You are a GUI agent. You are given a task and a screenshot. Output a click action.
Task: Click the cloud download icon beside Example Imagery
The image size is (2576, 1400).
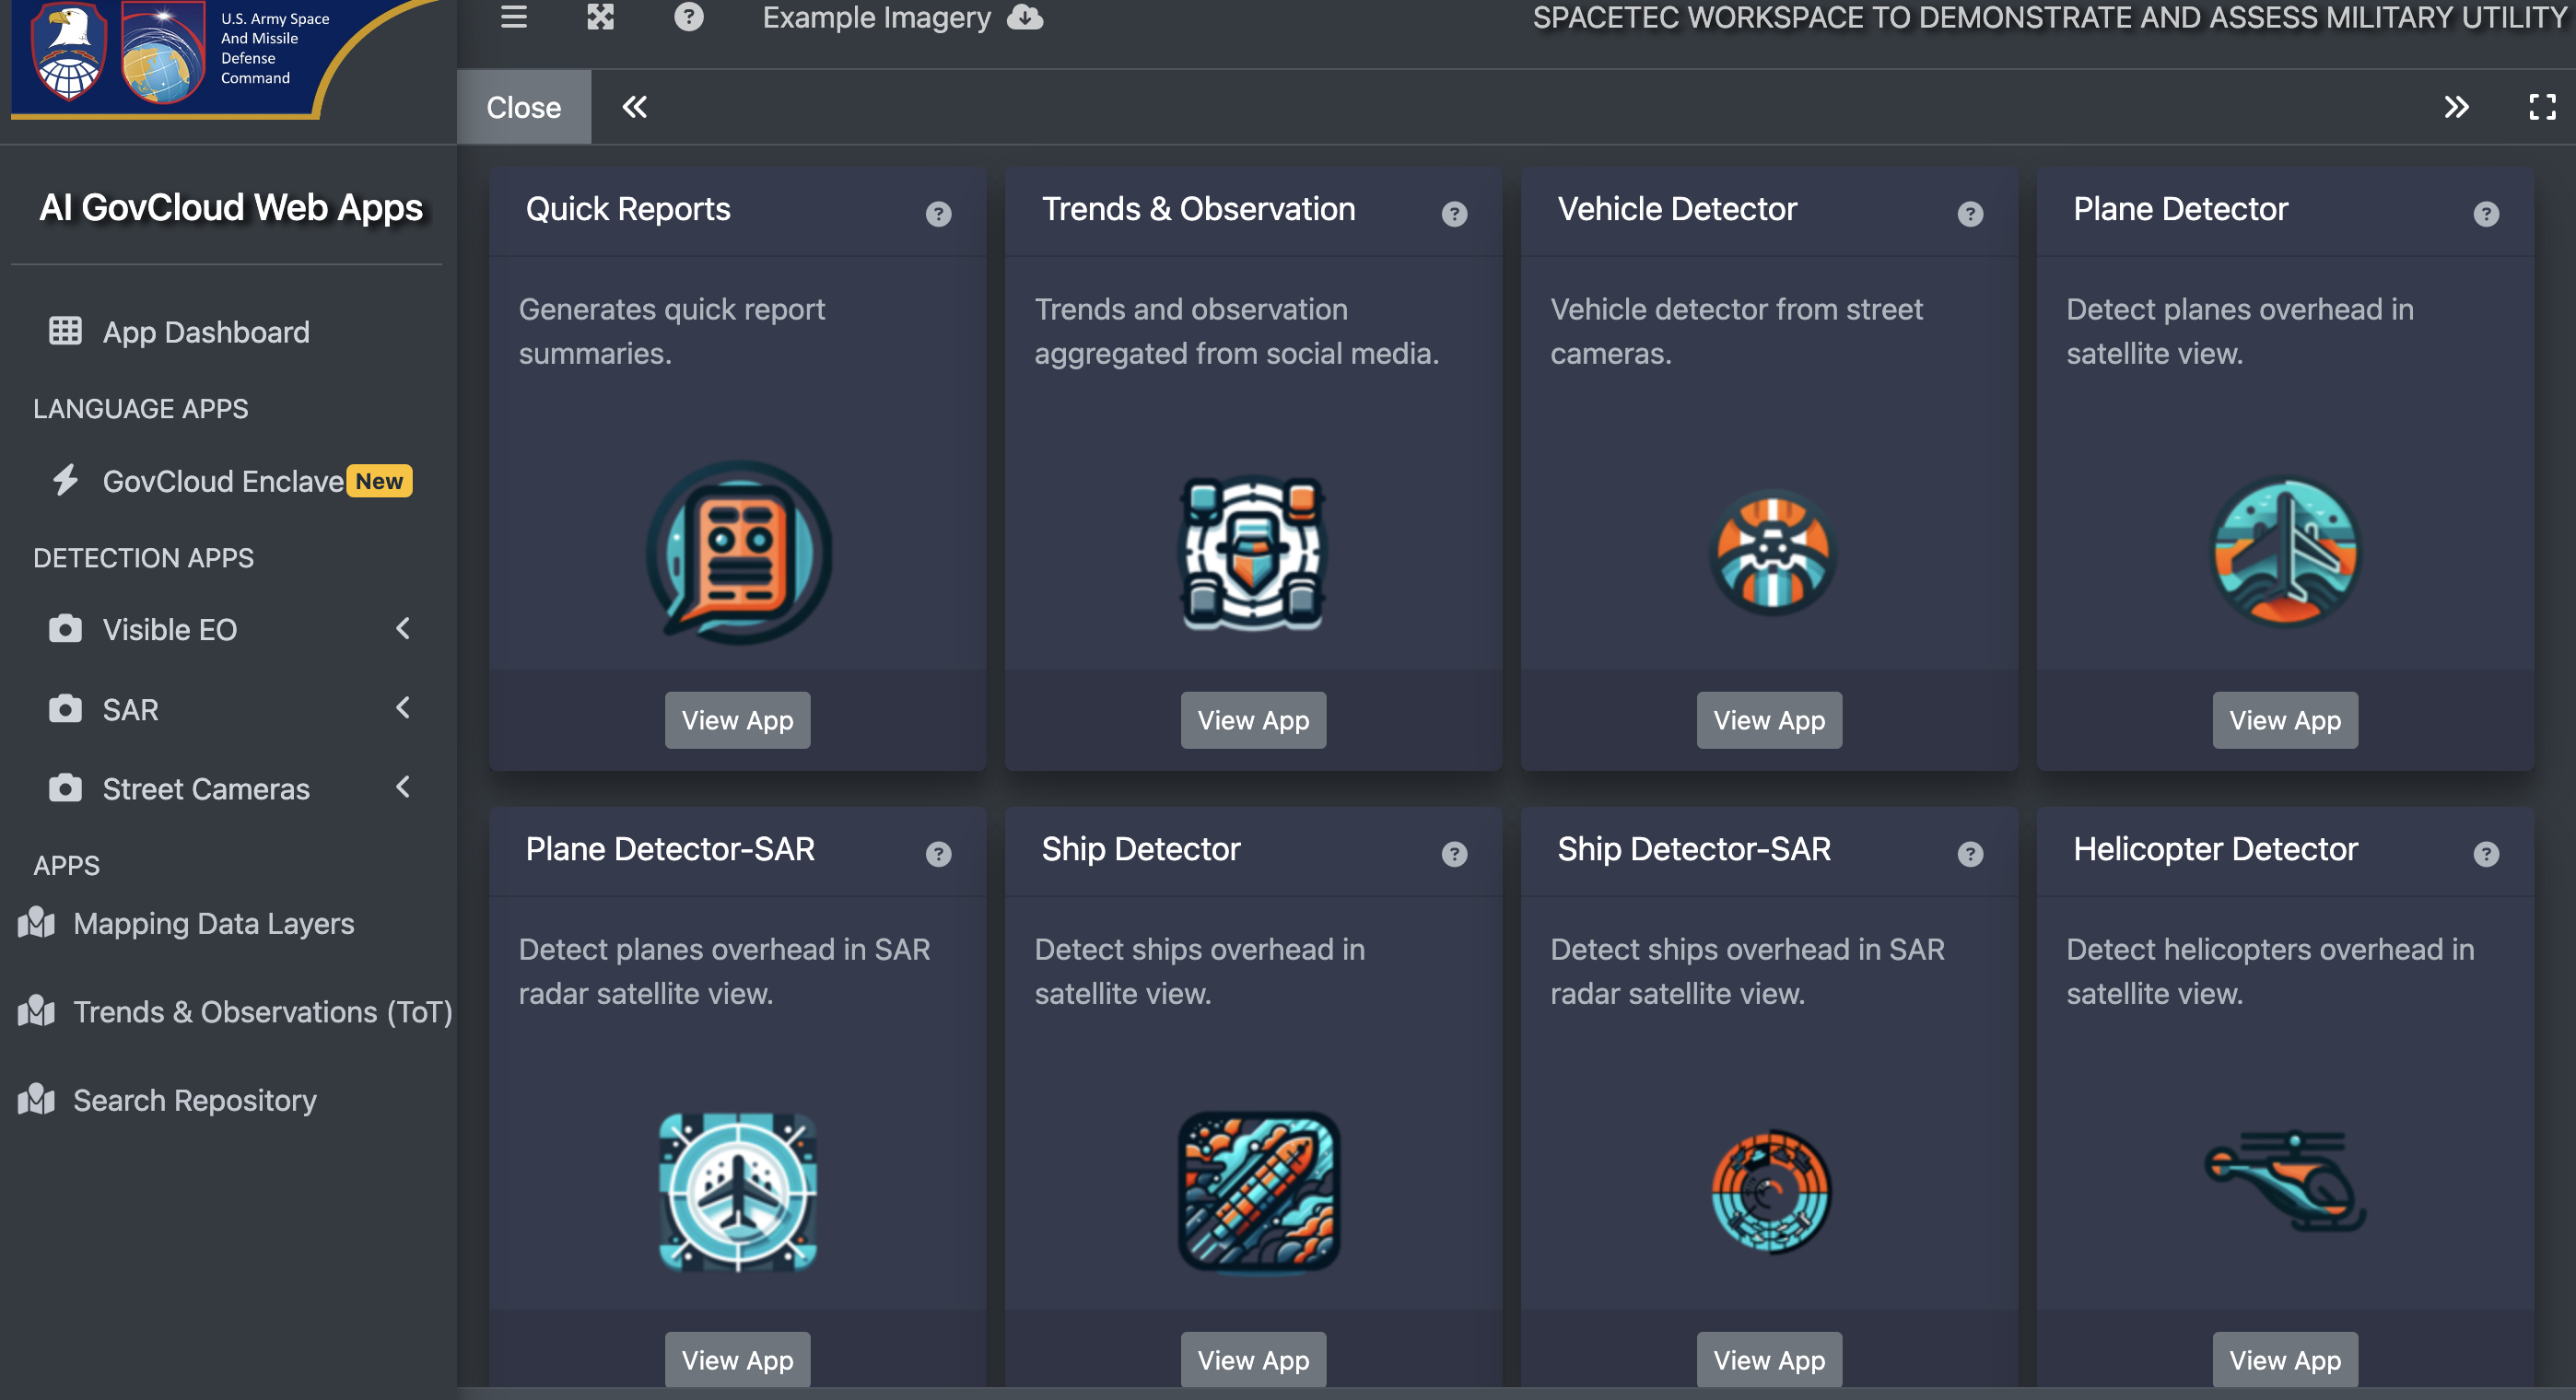coord(1025,17)
